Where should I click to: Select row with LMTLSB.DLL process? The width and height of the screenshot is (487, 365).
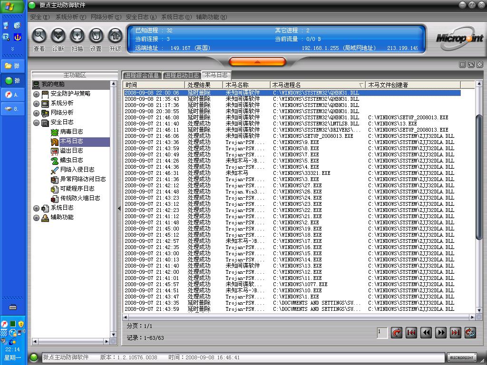[x=292, y=124]
